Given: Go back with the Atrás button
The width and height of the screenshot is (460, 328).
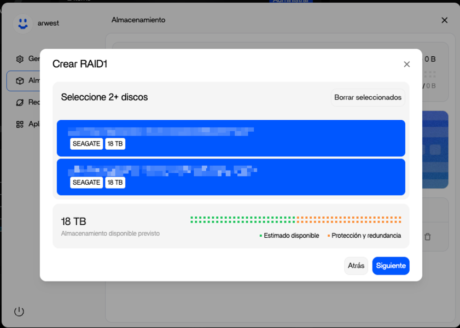Looking at the screenshot, I should (356, 266).
